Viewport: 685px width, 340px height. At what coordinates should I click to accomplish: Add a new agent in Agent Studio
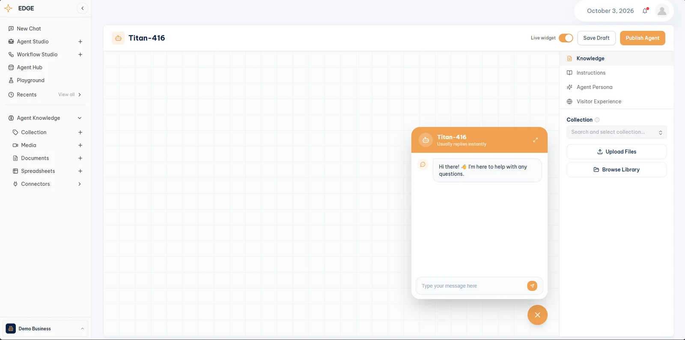[x=80, y=42]
